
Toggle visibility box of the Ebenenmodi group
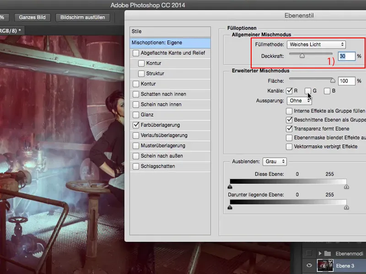pyautogui.click(x=309, y=253)
